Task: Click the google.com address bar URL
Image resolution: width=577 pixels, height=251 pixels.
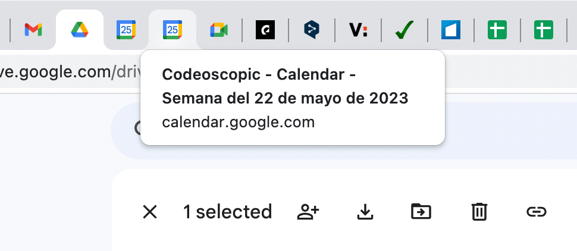Action: point(65,72)
